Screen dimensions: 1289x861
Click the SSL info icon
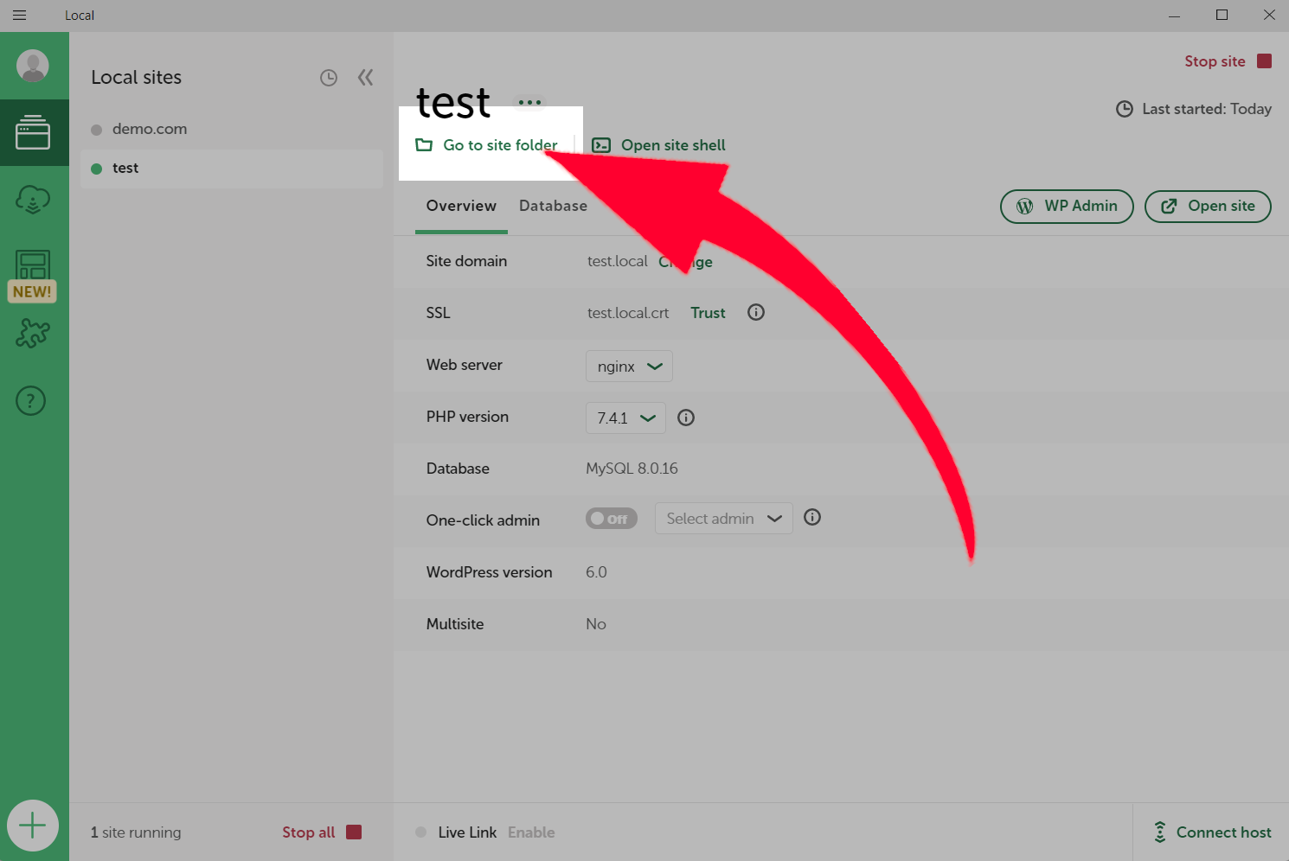(756, 312)
